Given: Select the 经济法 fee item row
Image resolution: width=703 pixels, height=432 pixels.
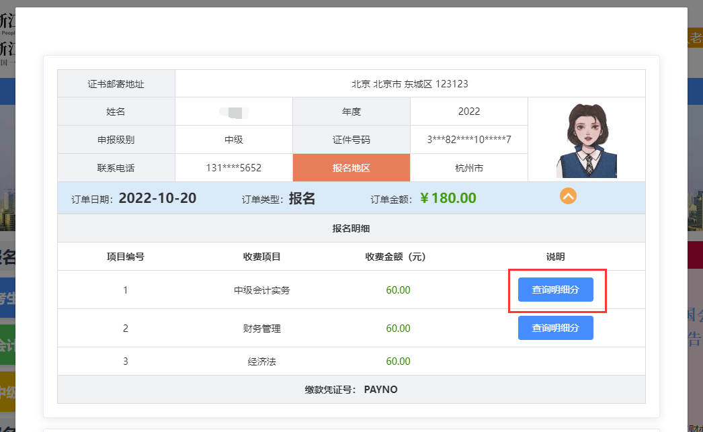Looking at the screenshot, I should point(261,361).
